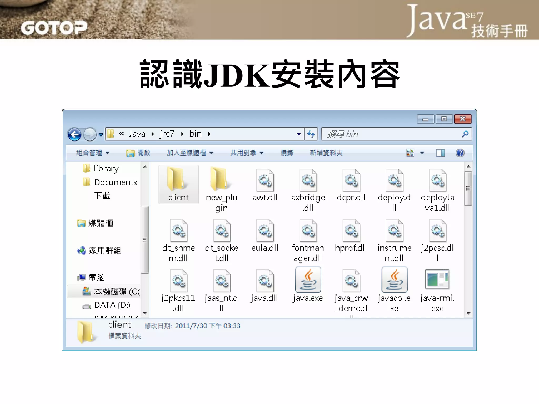The width and height of the screenshot is (539, 404).
Task: Click the navigation pane scrollbar thumb
Action: point(144,240)
